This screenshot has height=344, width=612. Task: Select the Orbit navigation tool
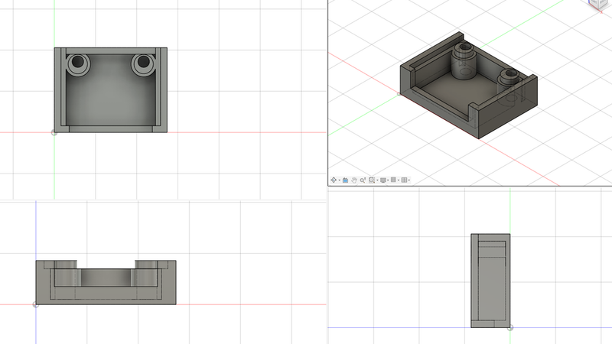[x=334, y=180]
